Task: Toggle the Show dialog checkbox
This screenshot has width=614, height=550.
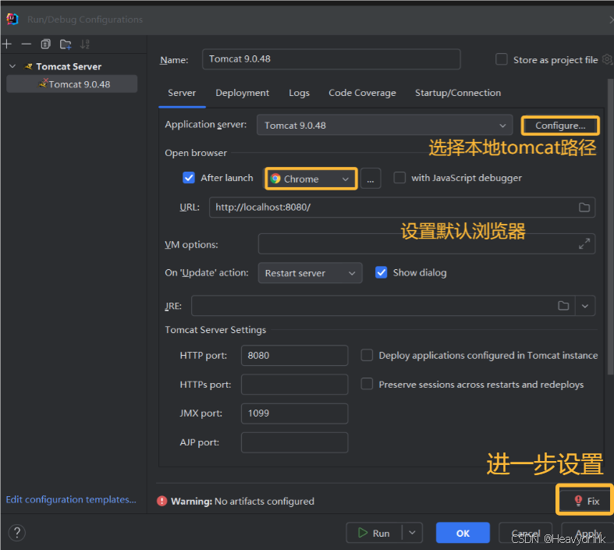Action: (x=381, y=272)
